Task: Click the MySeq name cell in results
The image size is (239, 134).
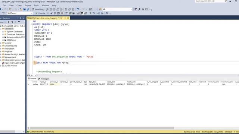Action: 35,84
